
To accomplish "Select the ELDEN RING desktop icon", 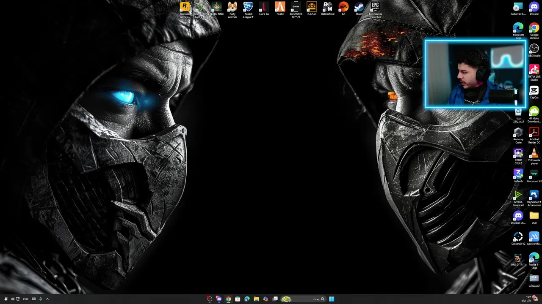I will point(216,8).
